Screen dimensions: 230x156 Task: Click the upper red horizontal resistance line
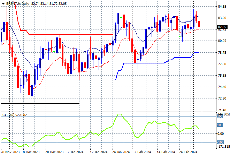click(70, 34)
